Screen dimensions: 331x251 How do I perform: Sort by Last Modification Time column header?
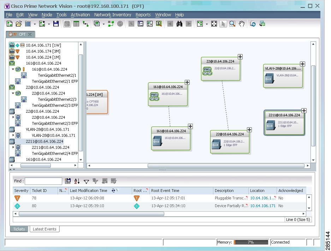point(100,191)
